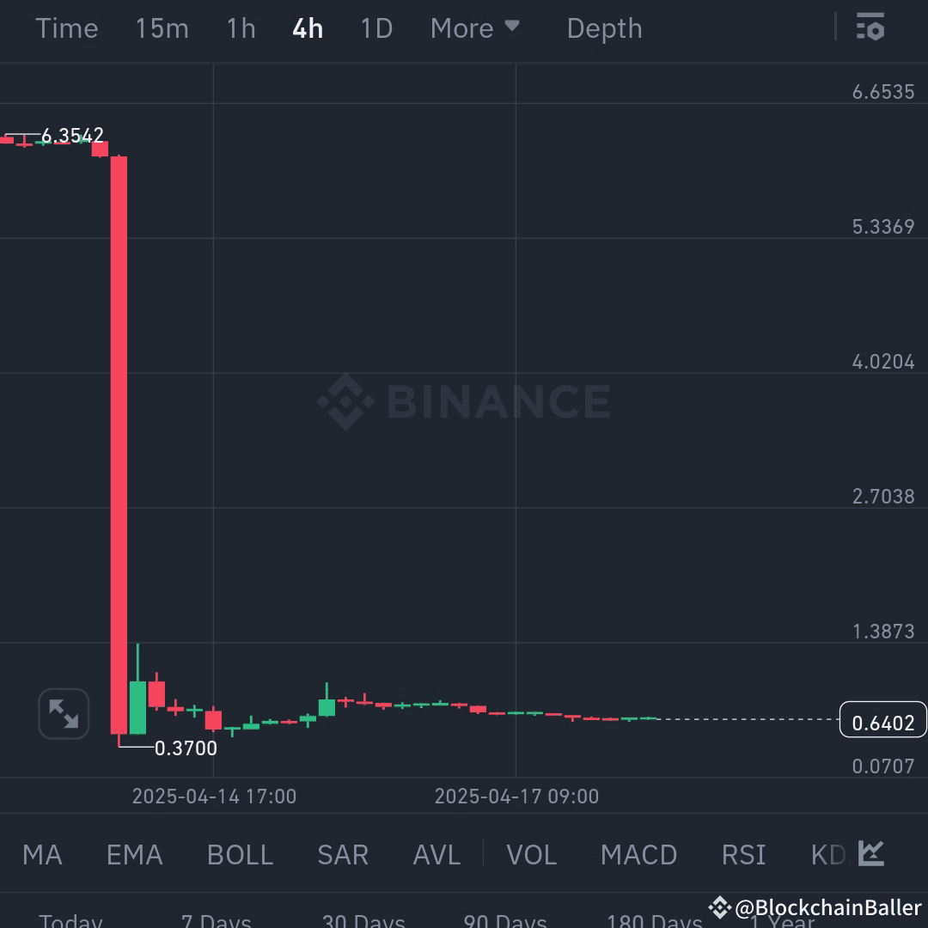The width and height of the screenshot is (928, 928).
Task: Open the Depth view
Action: click(604, 27)
